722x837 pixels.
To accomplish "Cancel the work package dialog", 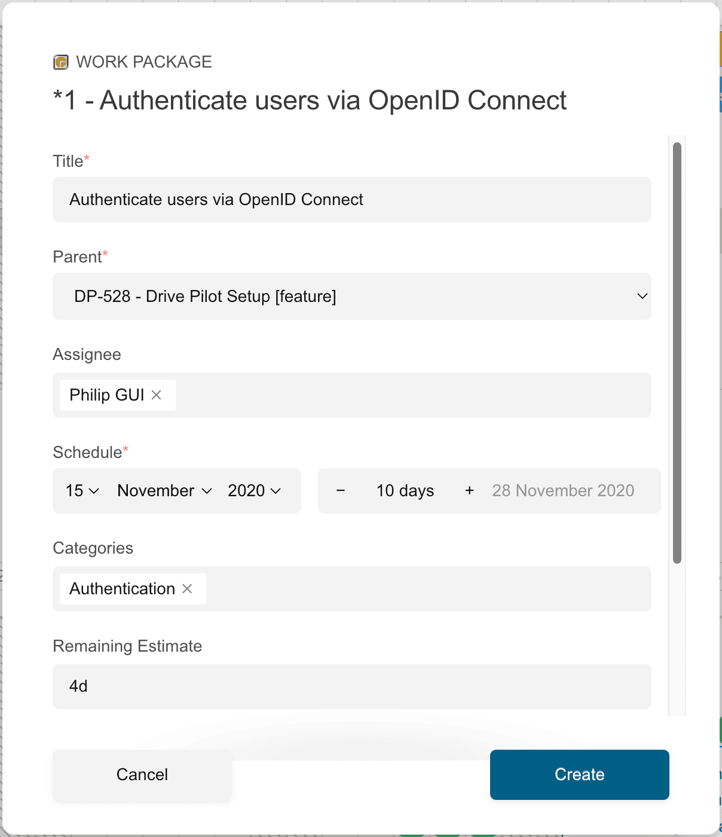I will pyautogui.click(x=142, y=775).
